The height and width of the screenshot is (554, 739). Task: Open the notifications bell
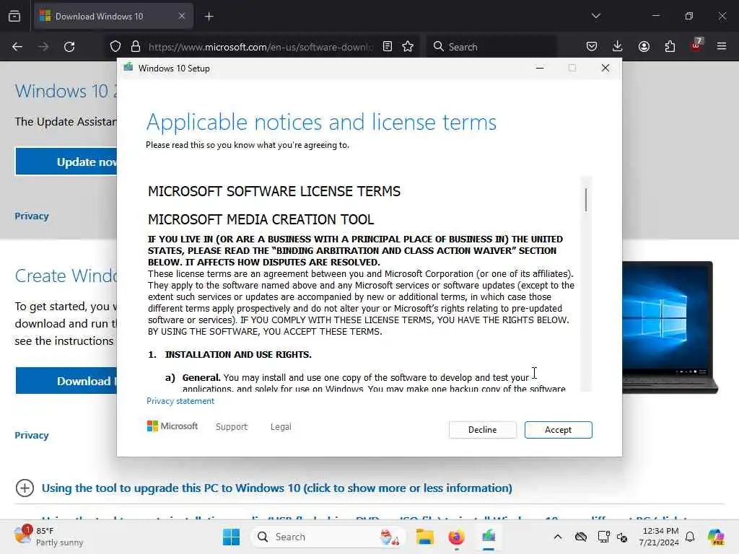[690, 537]
